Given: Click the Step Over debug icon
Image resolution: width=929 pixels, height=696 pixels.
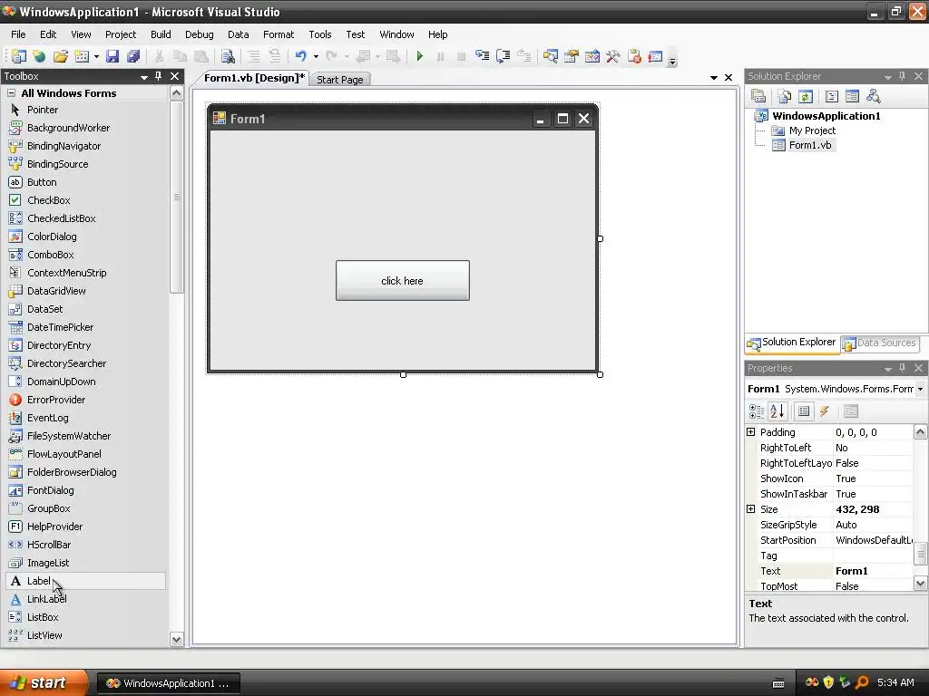Looking at the screenshot, I should pyautogui.click(x=503, y=56).
